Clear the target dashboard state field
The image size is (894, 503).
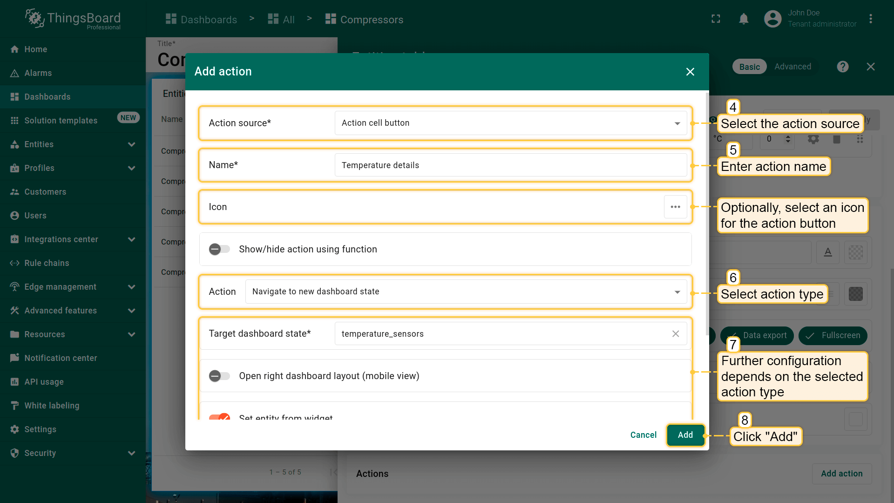pos(675,334)
